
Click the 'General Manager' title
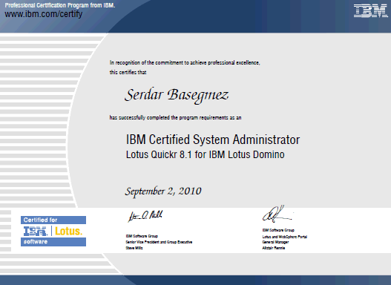point(275,242)
